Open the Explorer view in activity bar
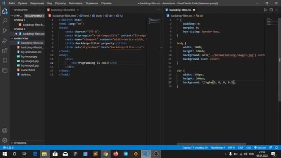Screen dimensions: 281x158 pyautogui.click(x=5, y=11)
